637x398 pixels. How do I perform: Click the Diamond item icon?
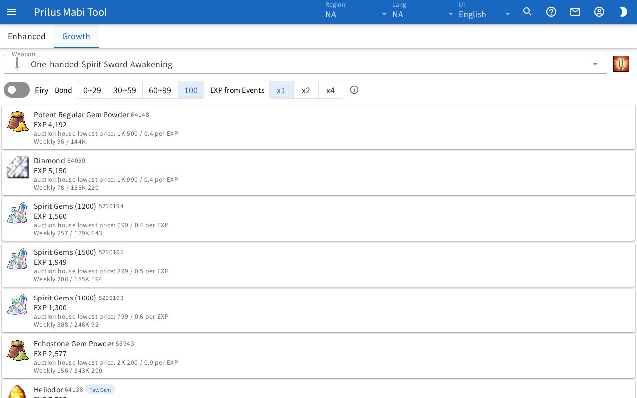tap(18, 168)
